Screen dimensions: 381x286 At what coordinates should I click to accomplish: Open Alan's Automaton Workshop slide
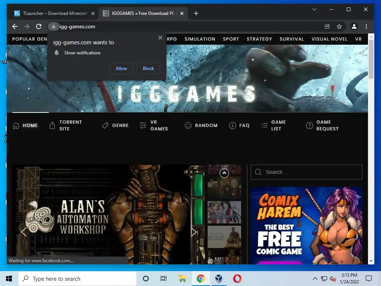coord(109,214)
